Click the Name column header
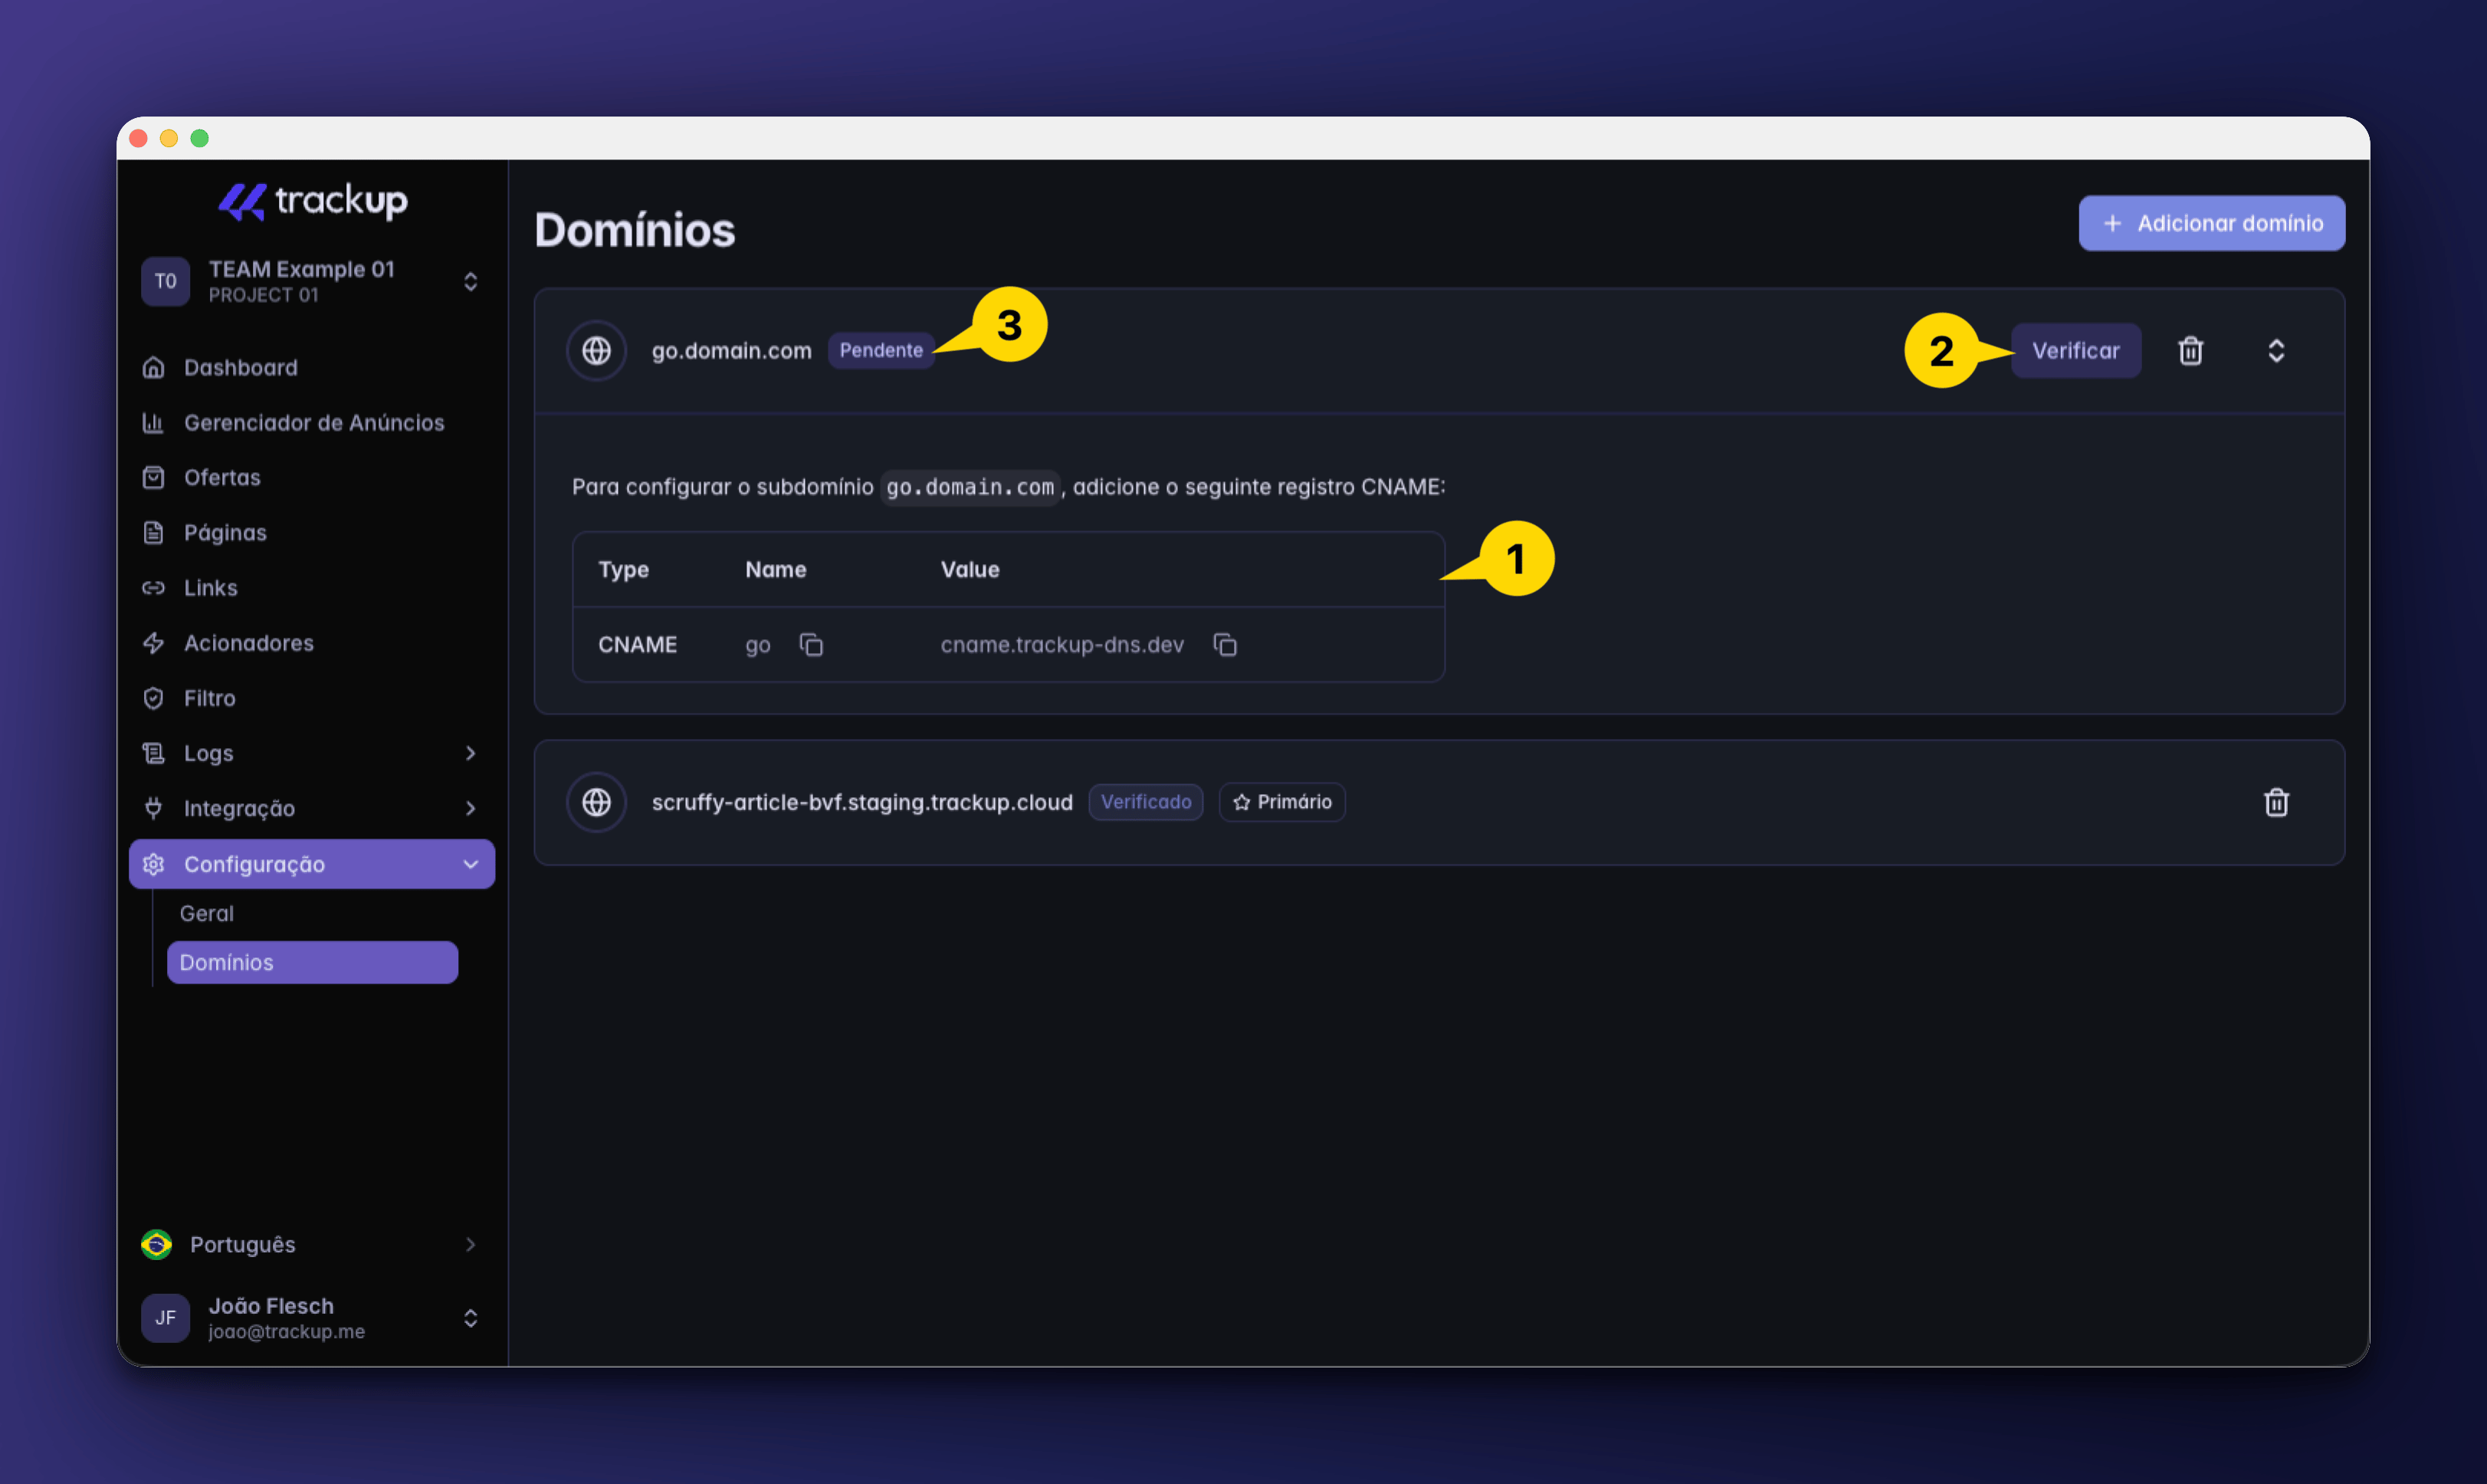Viewport: 2487px width, 1484px height. 776,569
